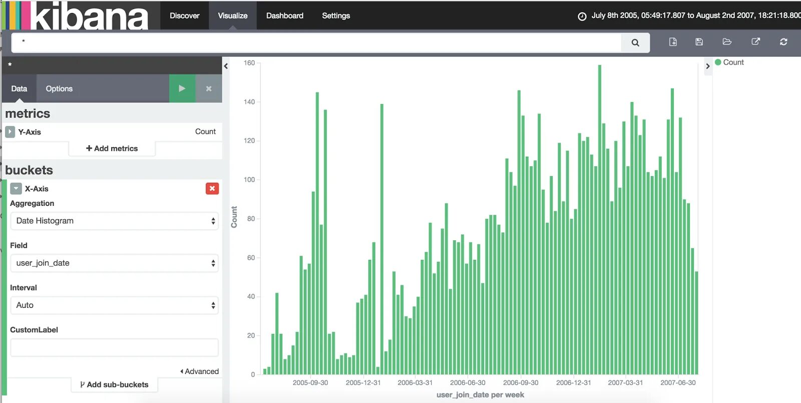The width and height of the screenshot is (801, 403).
Task: Click the tallest bar near 160 count
Action: pyautogui.click(x=599, y=219)
